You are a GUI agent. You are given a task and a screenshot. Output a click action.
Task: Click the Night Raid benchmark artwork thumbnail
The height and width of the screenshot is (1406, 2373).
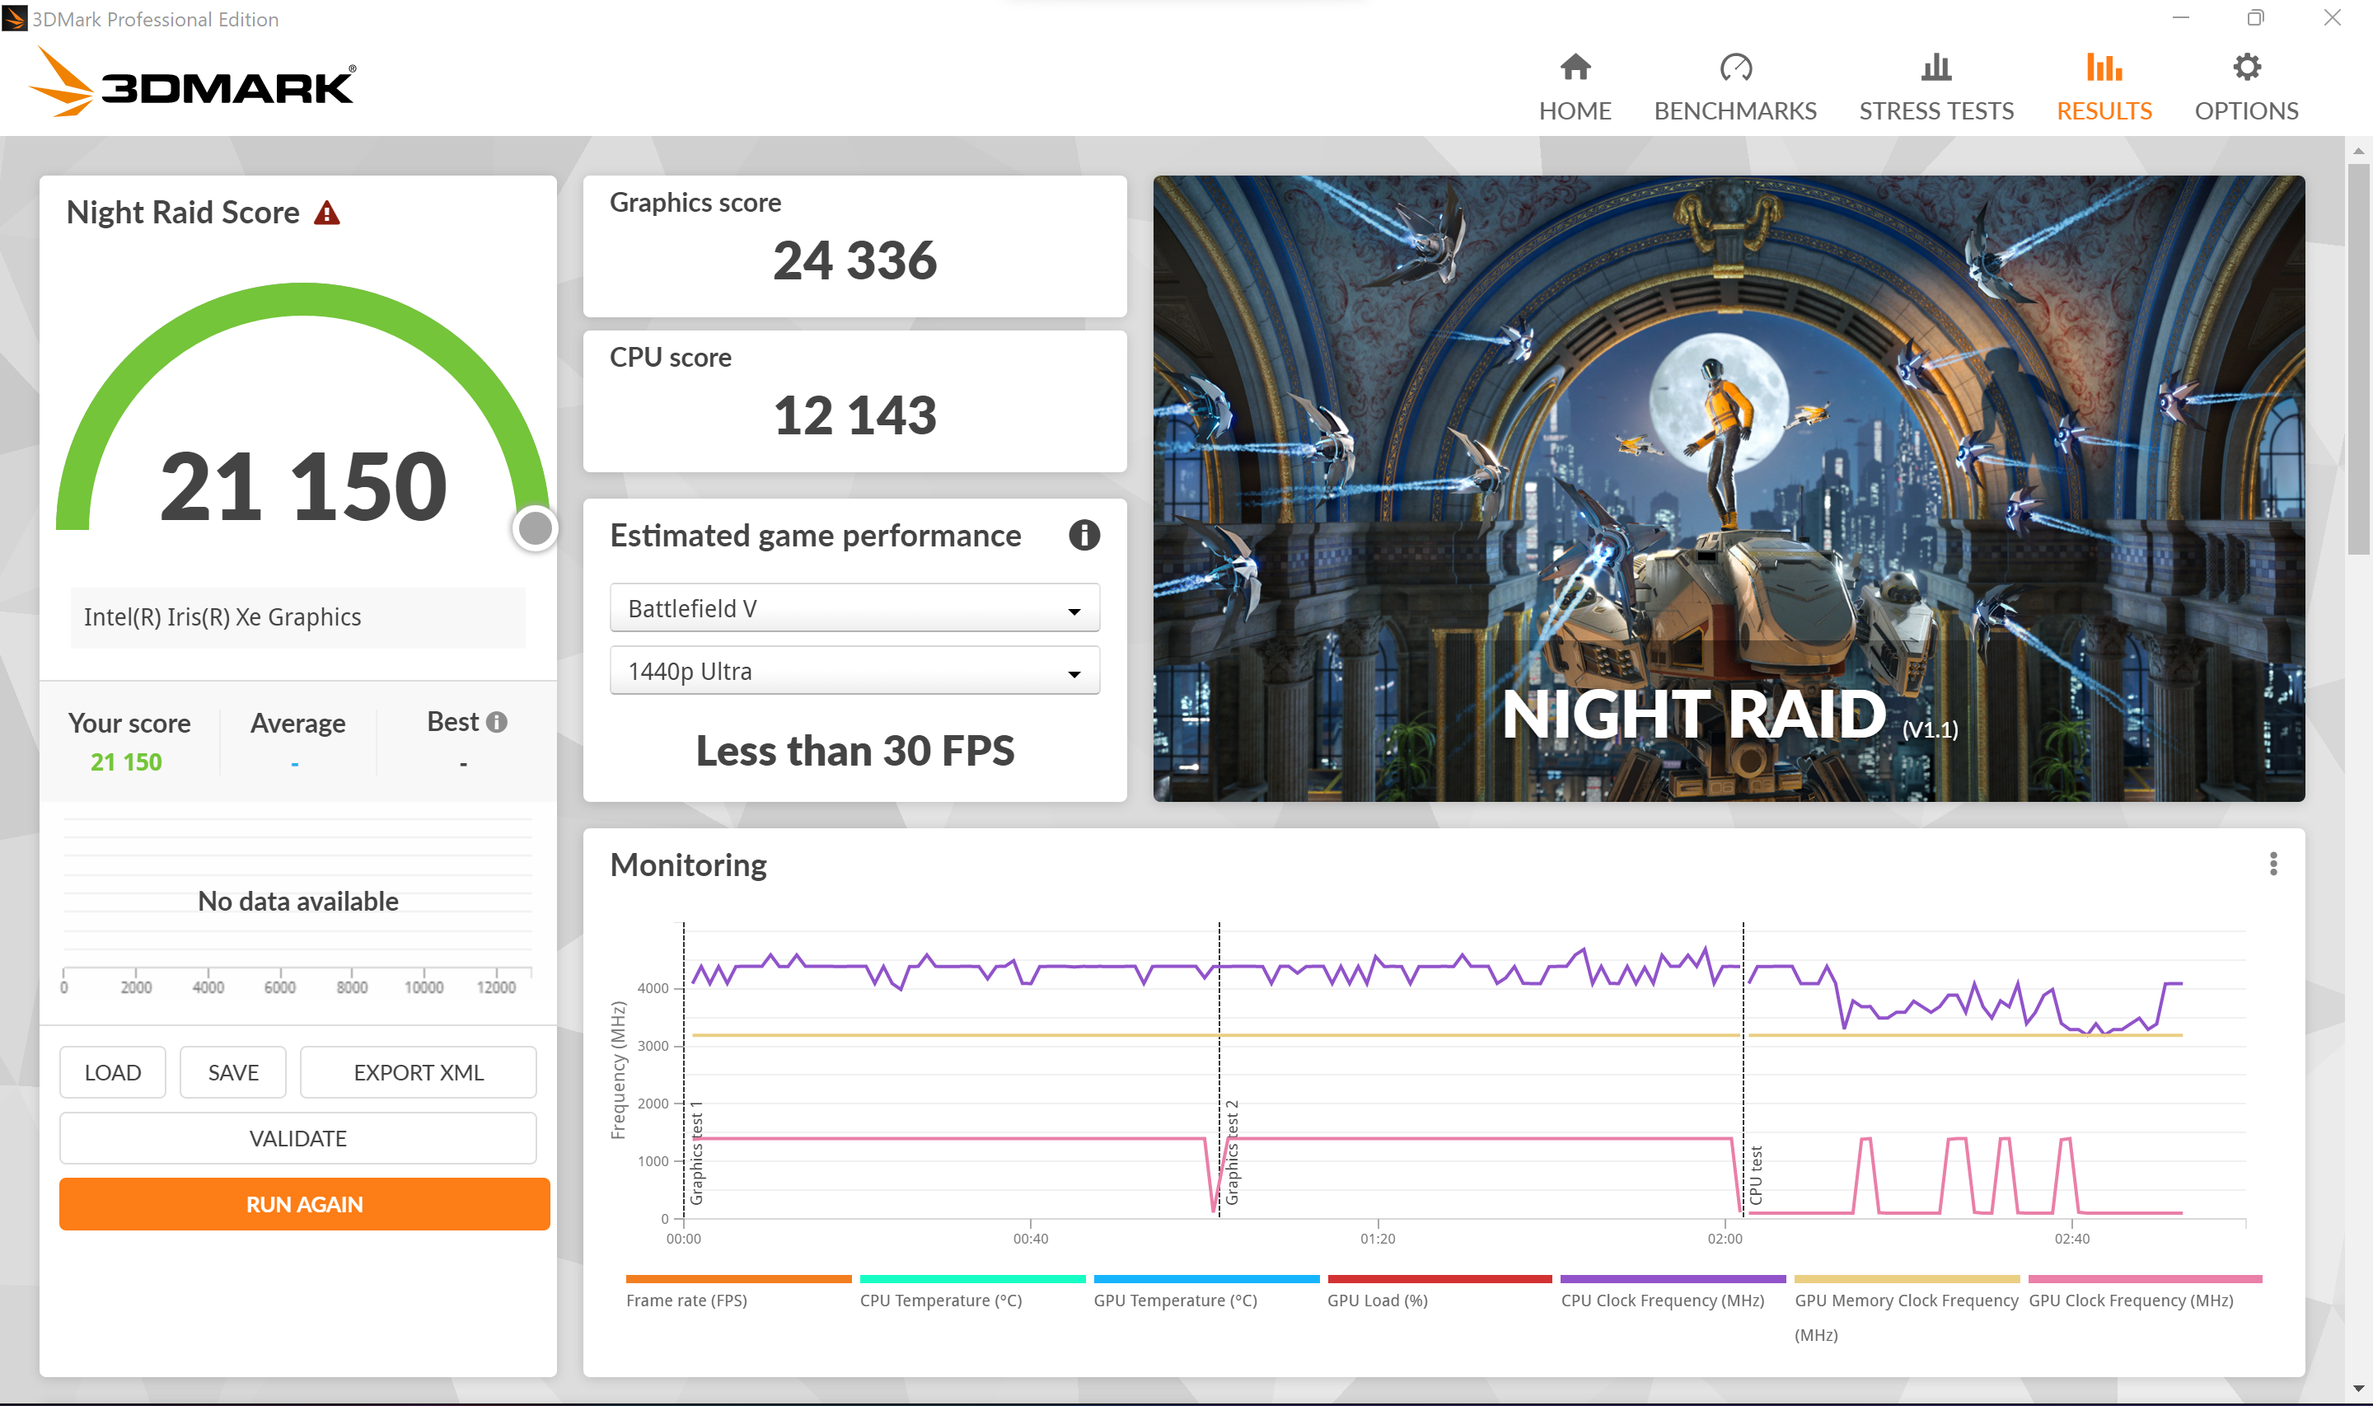pos(1728,488)
